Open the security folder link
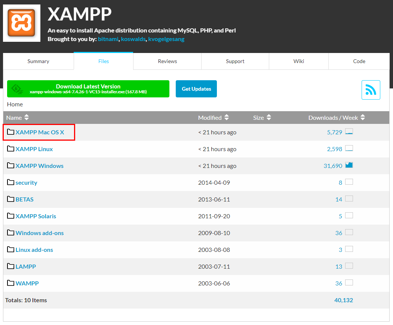Screen dimensions: 393x325 (x=26, y=182)
